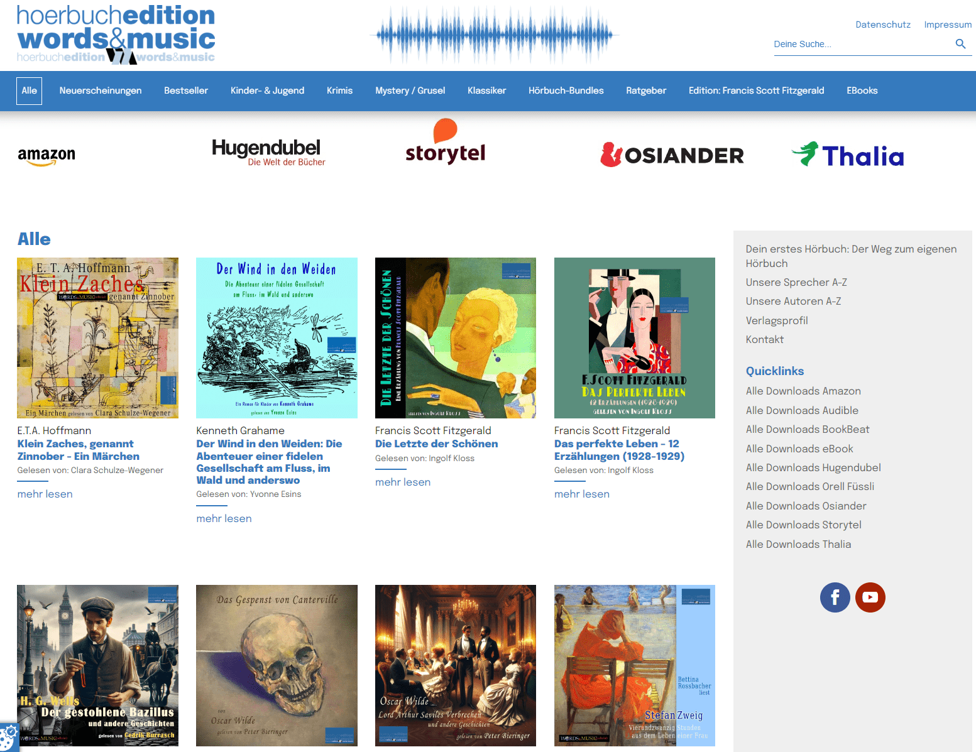Open the Hugendubel shop logo
Screen dimensions: 976x752
tap(268, 153)
